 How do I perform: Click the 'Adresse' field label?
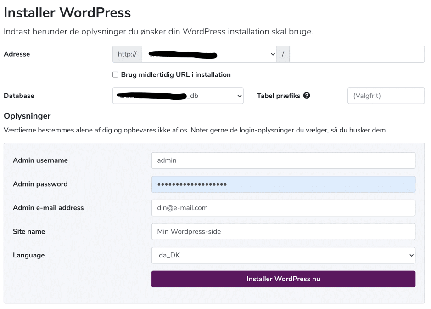point(17,54)
